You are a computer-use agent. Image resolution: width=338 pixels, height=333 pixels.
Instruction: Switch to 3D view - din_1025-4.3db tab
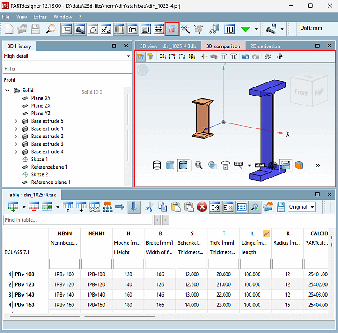pos(168,46)
